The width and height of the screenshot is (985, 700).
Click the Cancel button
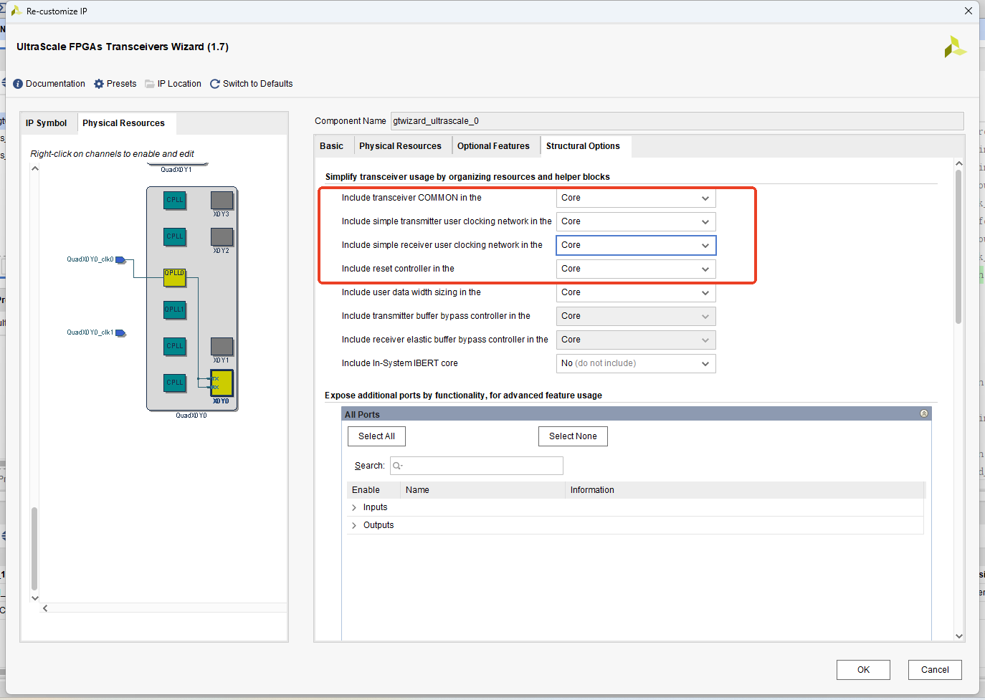tap(935, 670)
